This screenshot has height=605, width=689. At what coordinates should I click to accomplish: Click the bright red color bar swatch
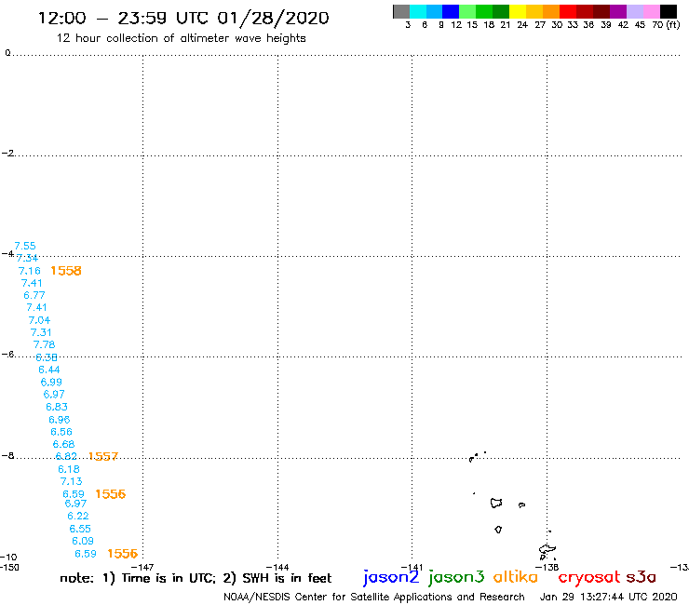[x=568, y=11]
